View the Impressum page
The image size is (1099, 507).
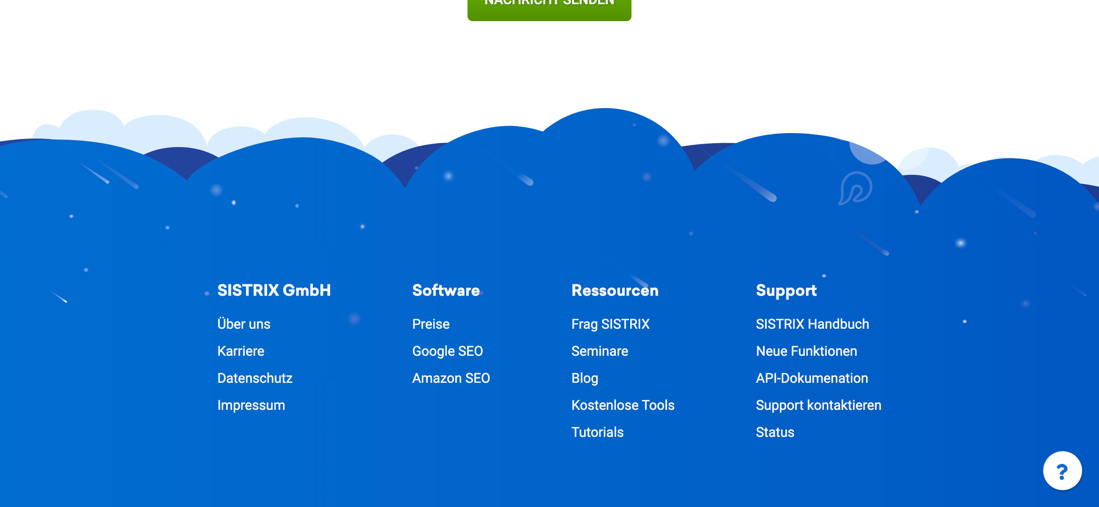251,405
